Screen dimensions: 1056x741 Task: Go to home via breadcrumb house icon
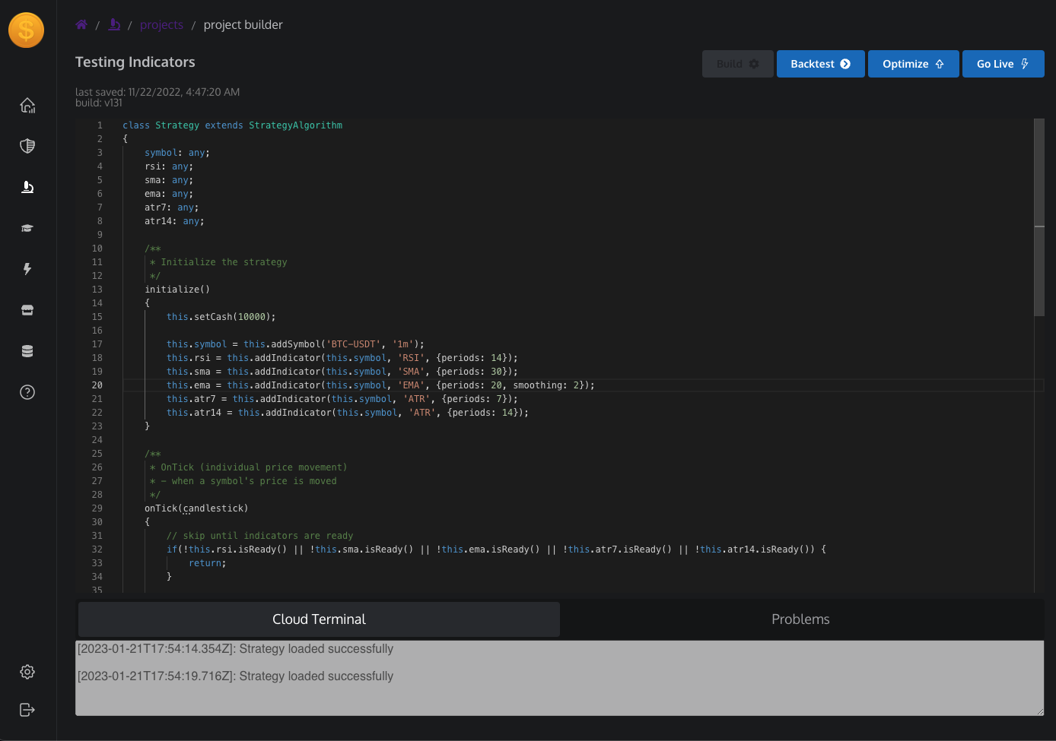(x=81, y=24)
